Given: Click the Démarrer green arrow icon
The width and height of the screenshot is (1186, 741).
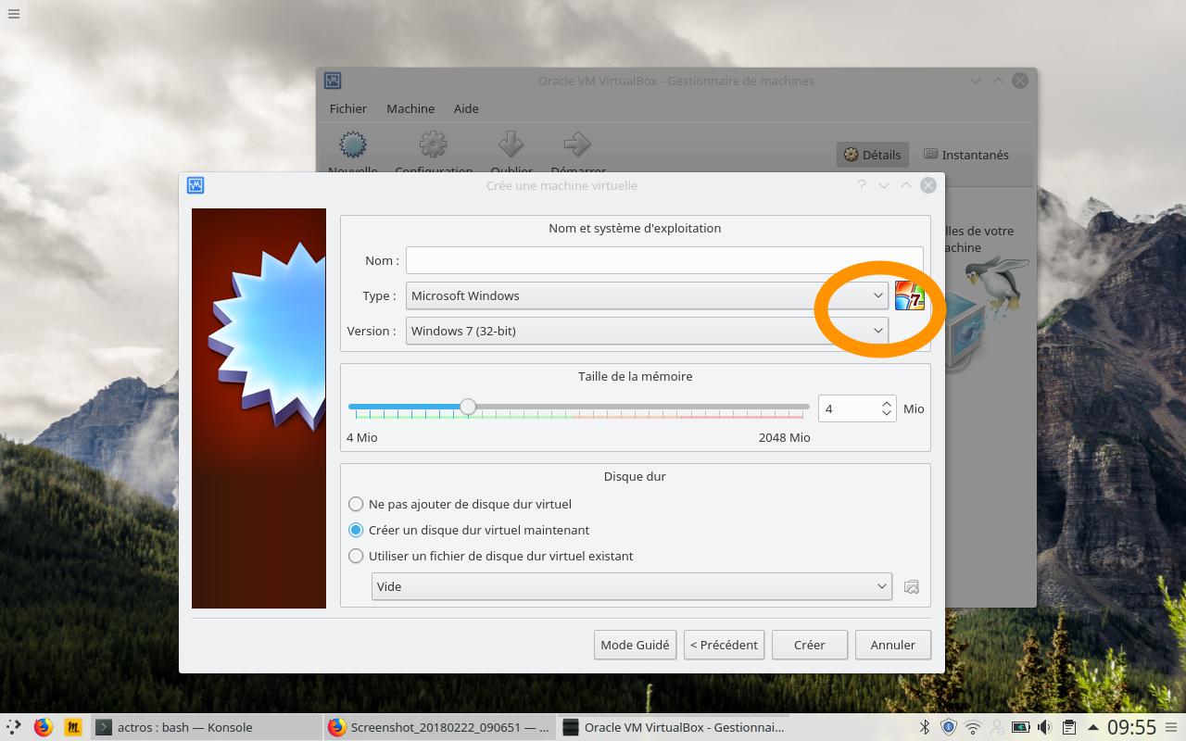Looking at the screenshot, I should pyautogui.click(x=577, y=144).
